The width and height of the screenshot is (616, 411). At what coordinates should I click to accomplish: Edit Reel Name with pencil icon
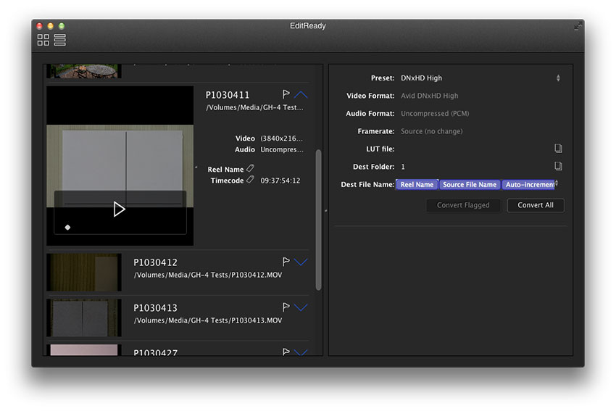click(250, 169)
